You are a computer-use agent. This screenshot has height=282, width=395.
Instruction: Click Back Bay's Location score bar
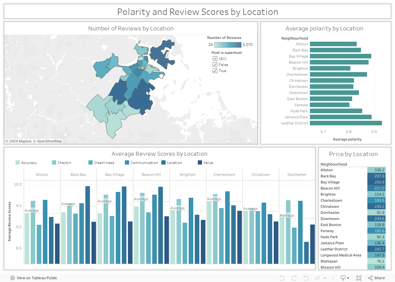[88, 225]
